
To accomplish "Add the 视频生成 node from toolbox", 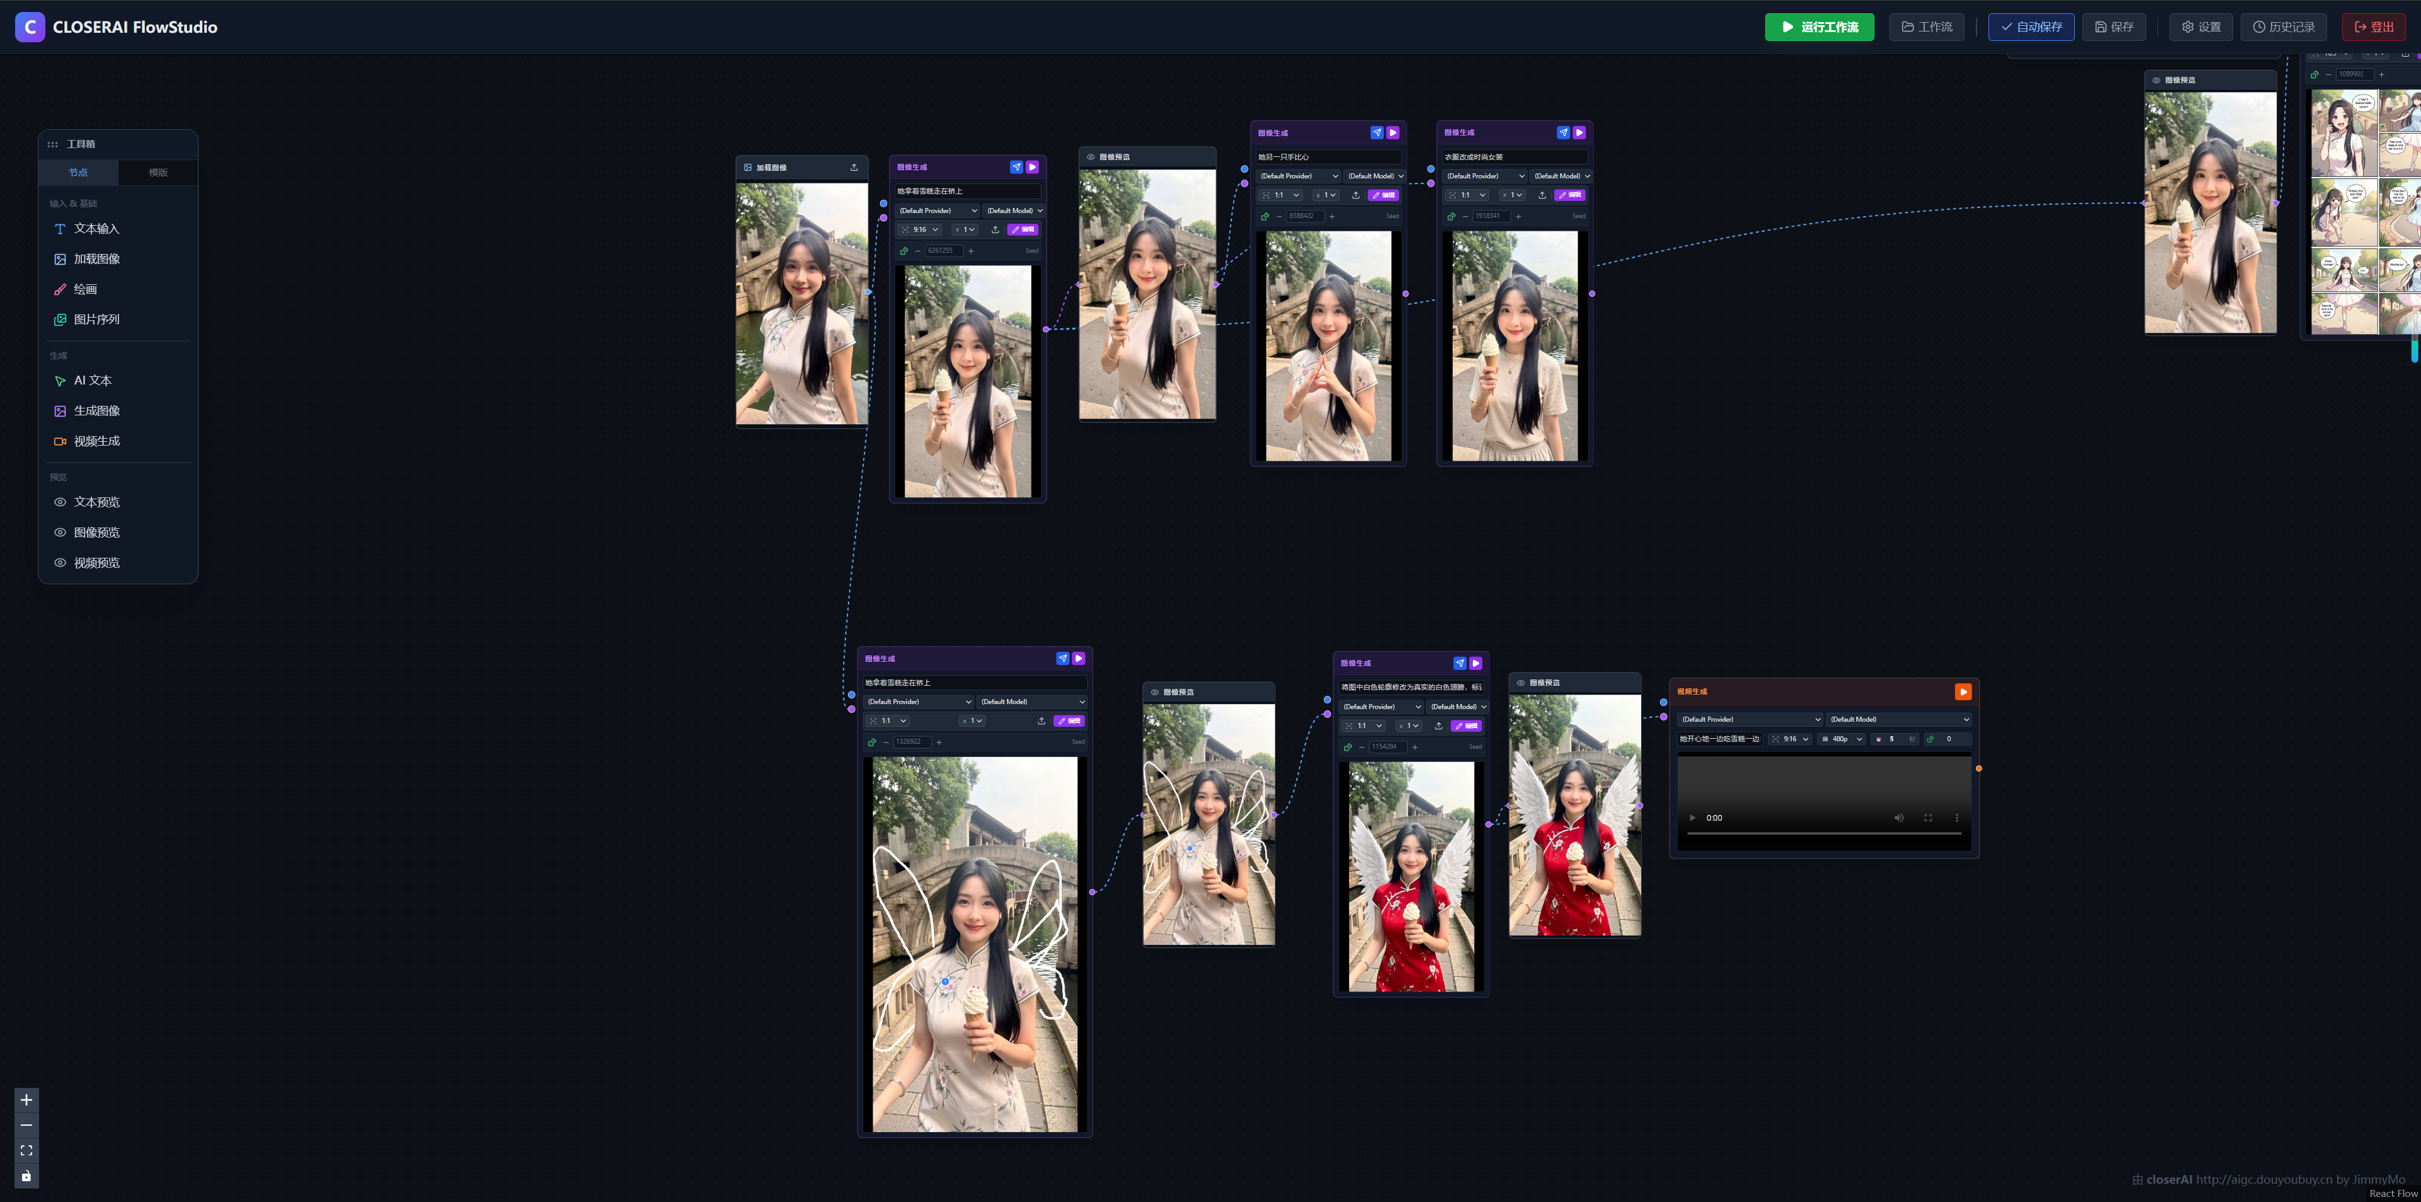I will pos(97,441).
